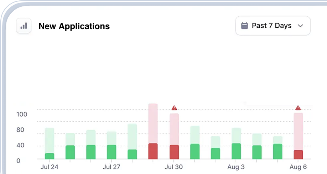Click the red warning icon above Jul 30 bar

point(174,108)
